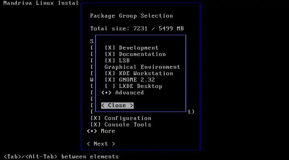The width and height of the screenshot is (289, 160).
Task: Expand the Advanced options
Action: (106, 92)
